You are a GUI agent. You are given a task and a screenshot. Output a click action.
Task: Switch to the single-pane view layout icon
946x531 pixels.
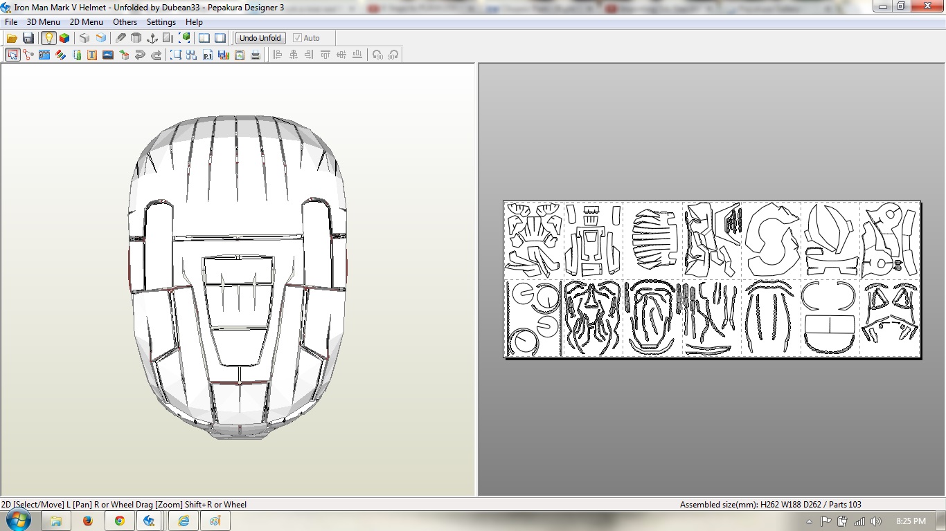220,38
